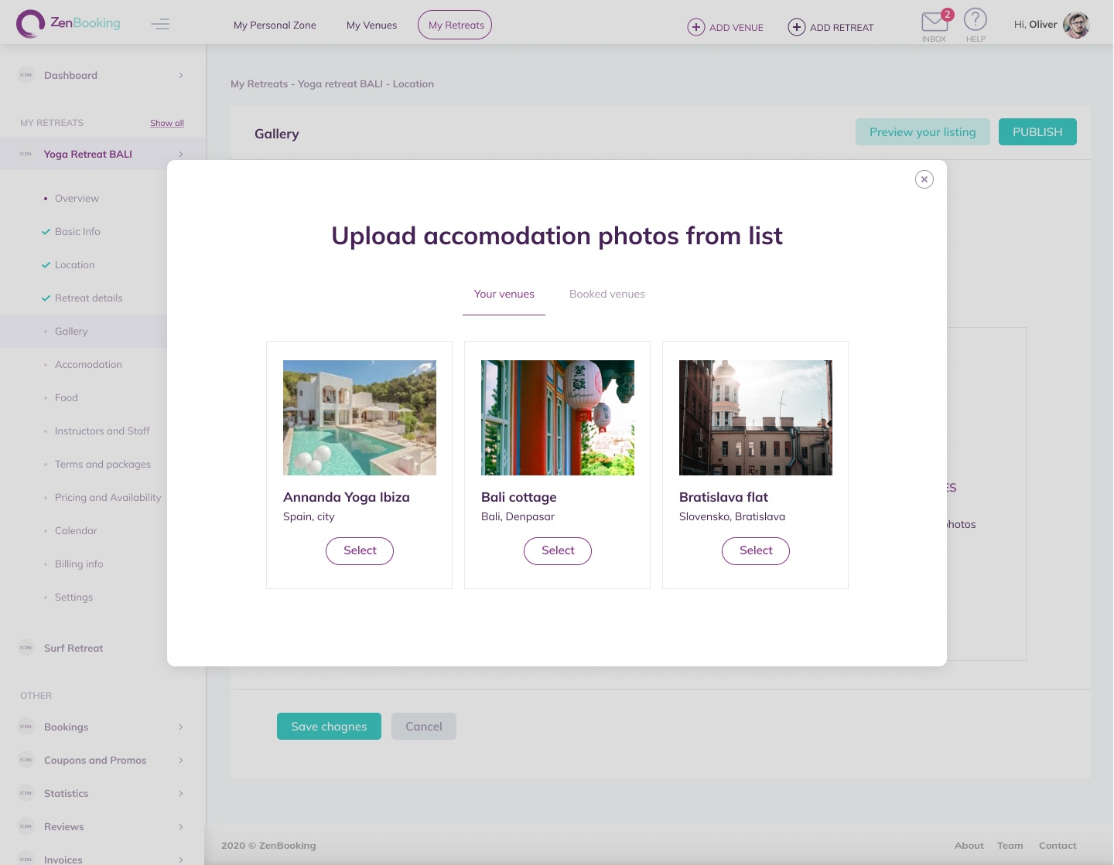Click the Bratislava flat title
Image resolution: width=1114 pixels, height=865 pixels.
coord(724,497)
